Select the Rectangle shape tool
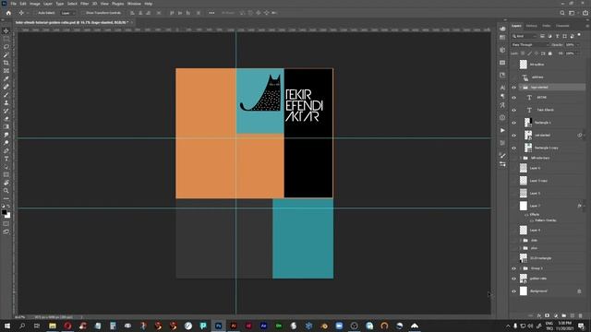 pos(6,174)
